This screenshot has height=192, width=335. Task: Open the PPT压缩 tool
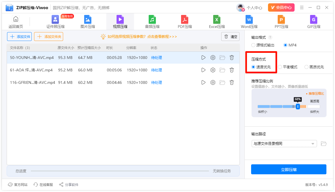coord(281,22)
